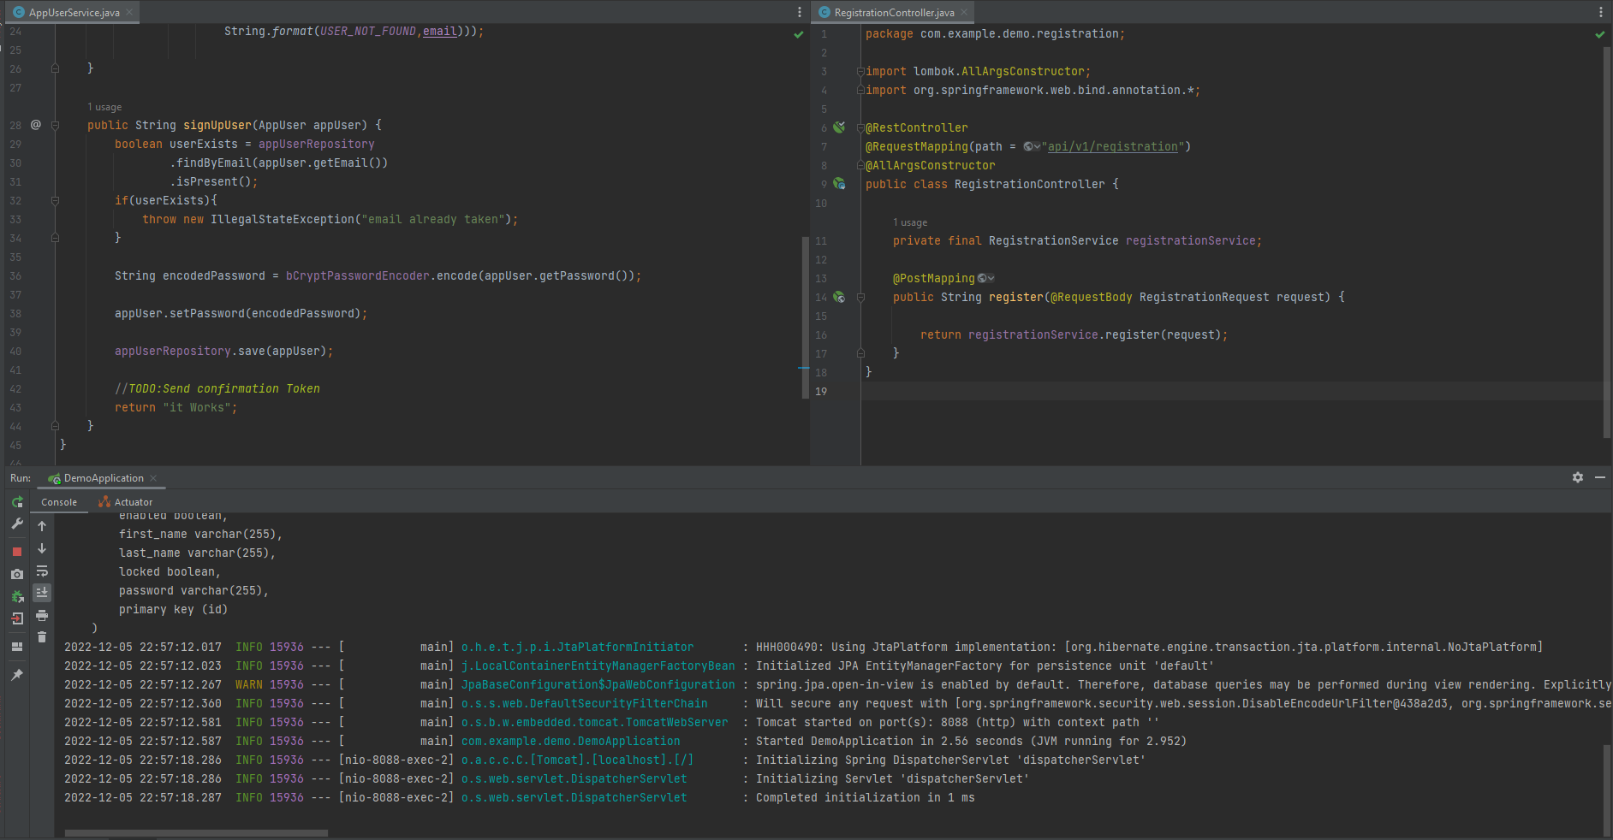Switch to RegistrationController.java tab

point(894,12)
